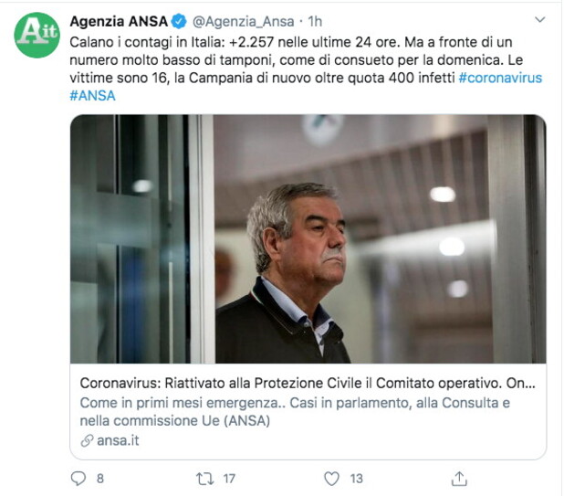Click the like count of 13

pos(357,479)
